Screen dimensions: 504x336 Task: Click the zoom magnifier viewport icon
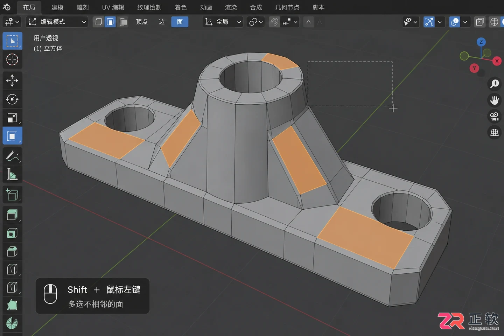(x=494, y=84)
